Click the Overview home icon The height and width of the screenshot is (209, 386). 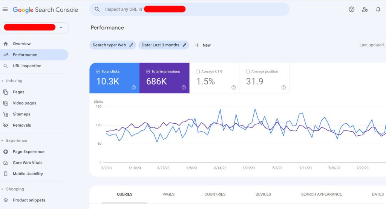pyautogui.click(x=6, y=44)
